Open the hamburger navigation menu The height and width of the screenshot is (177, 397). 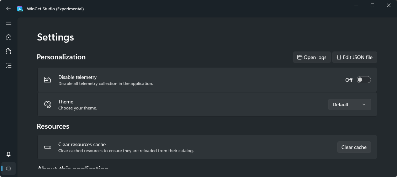coord(9,23)
